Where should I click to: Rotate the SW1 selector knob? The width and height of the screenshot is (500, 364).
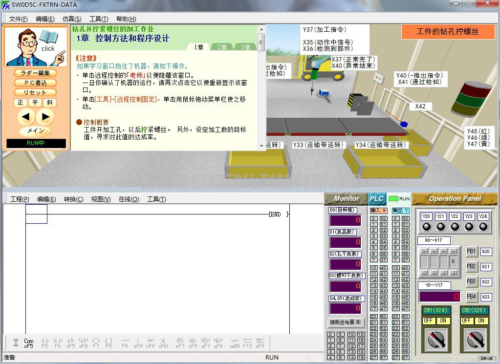pyautogui.click(x=436, y=339)
